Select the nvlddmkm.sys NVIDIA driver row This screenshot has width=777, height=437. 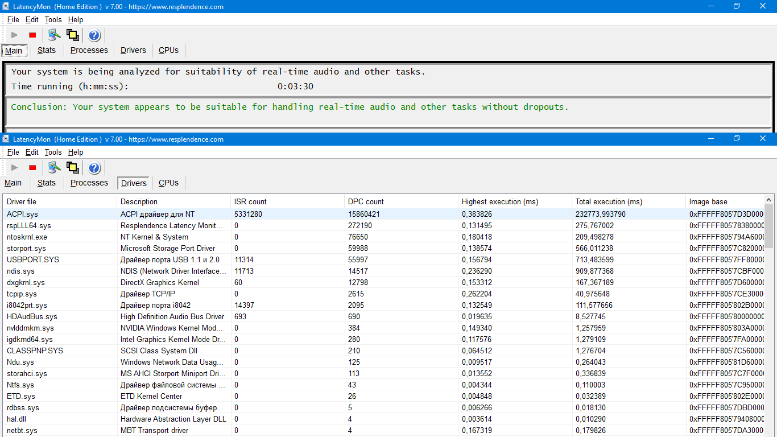(30, 328)
